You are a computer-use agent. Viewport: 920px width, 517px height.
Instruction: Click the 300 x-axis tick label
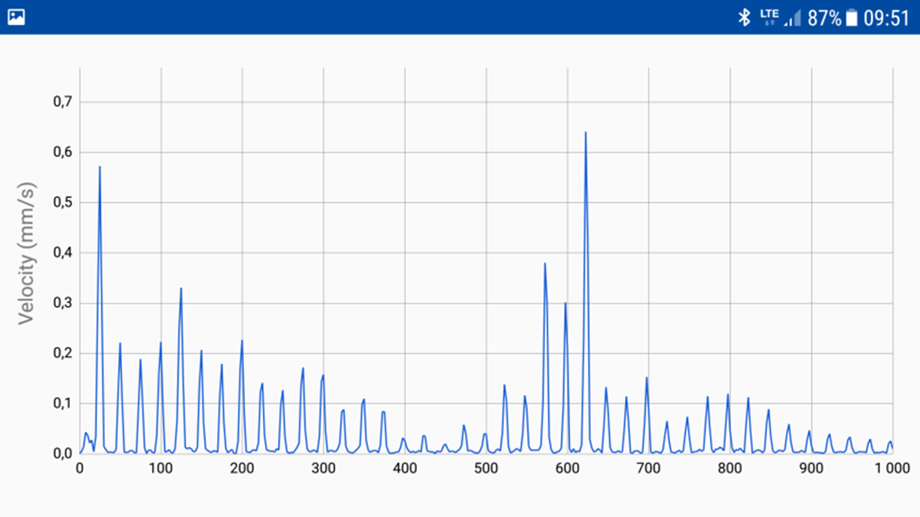point(324,468)
